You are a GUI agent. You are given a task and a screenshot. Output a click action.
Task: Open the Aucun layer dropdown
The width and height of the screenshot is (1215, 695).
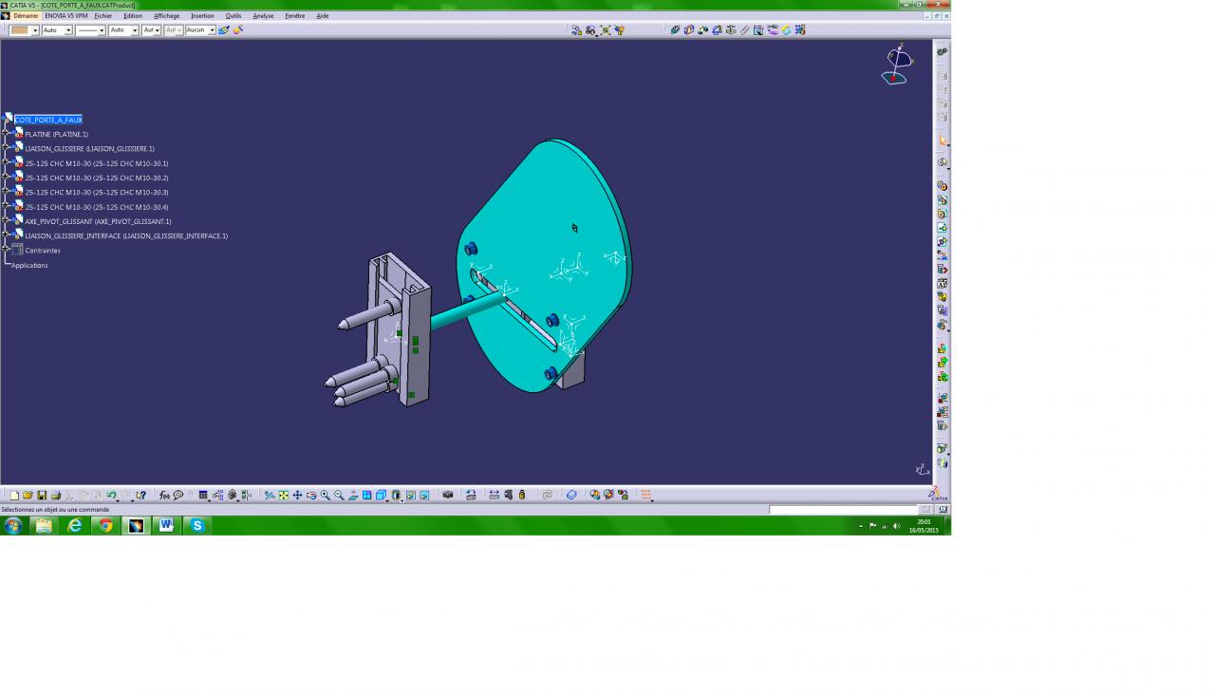tap(213, 30)
